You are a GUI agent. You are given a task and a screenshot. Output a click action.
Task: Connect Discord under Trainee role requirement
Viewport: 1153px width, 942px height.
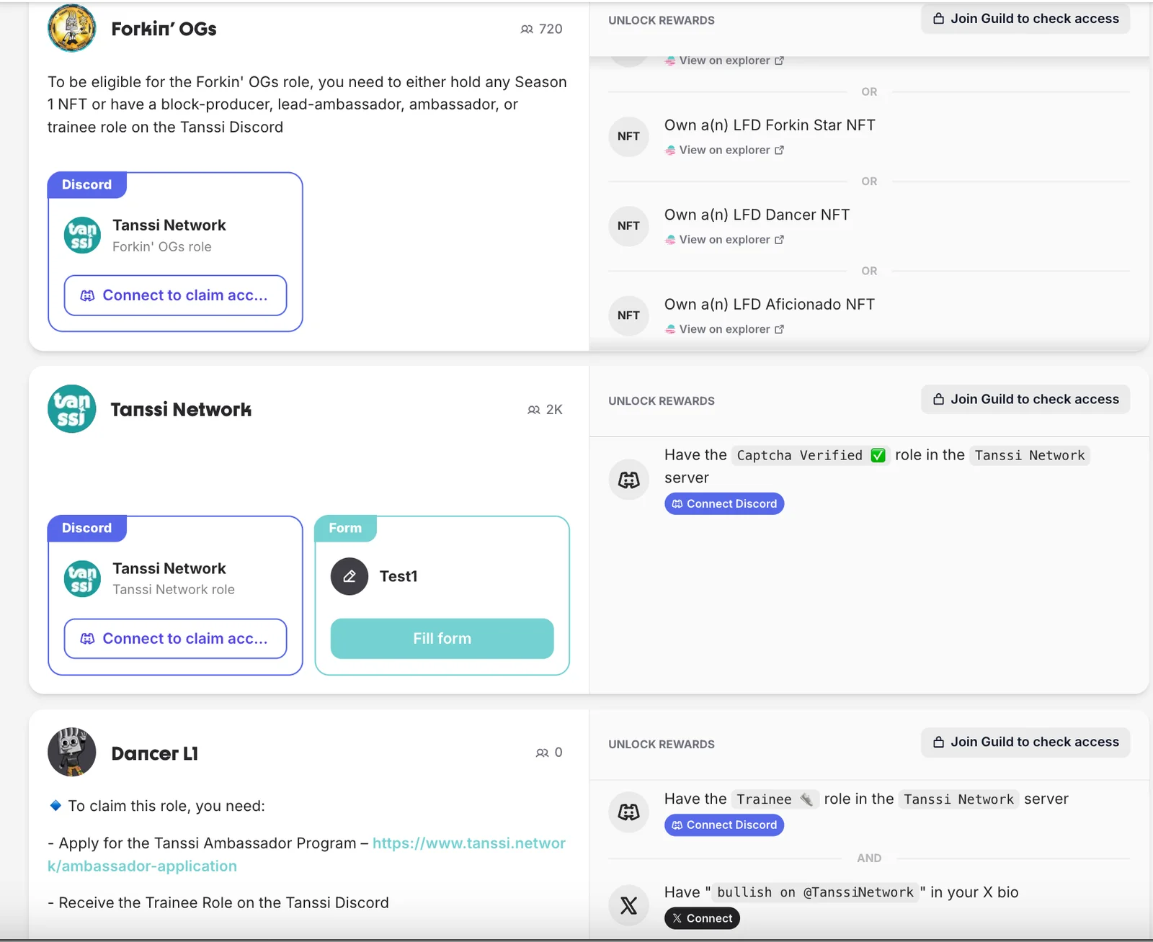click(724, 825)
